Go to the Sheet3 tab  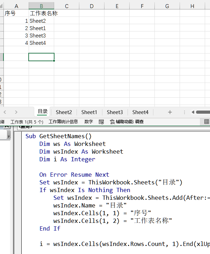[x=115, y=112]
